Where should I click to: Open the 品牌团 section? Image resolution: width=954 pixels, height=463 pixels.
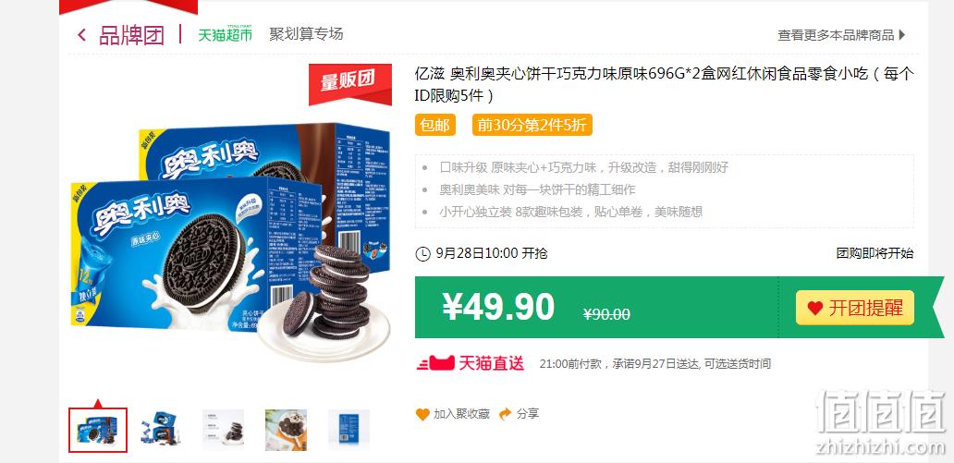click(131, 35)
